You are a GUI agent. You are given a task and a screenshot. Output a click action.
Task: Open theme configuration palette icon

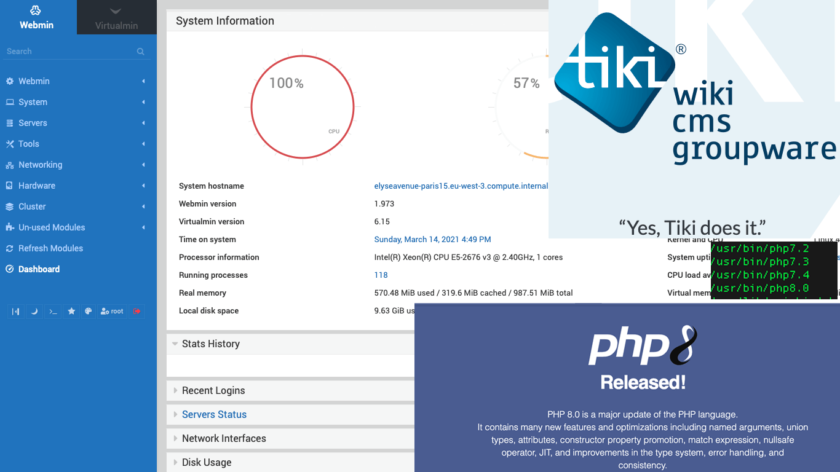[88, 312]
